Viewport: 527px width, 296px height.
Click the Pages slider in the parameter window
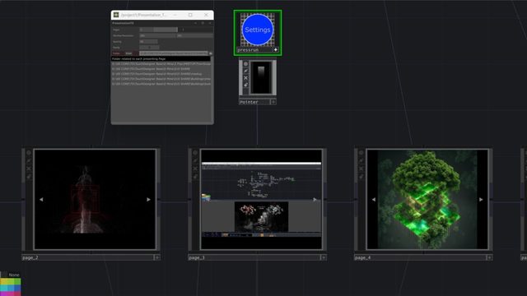point(159,30)
